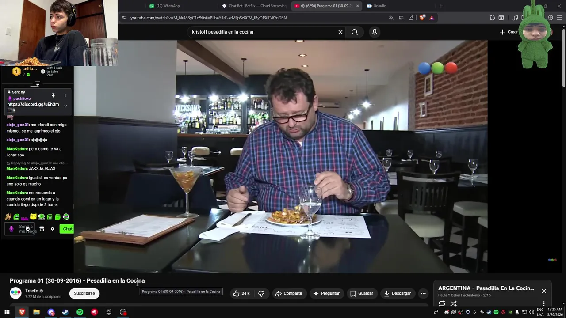This screenshot has width=566, height=318.
Task: Open a new browser tab
Action: 441,6
